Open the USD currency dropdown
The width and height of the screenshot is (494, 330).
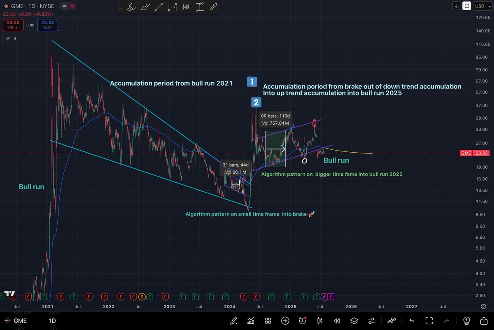point(482,6)
